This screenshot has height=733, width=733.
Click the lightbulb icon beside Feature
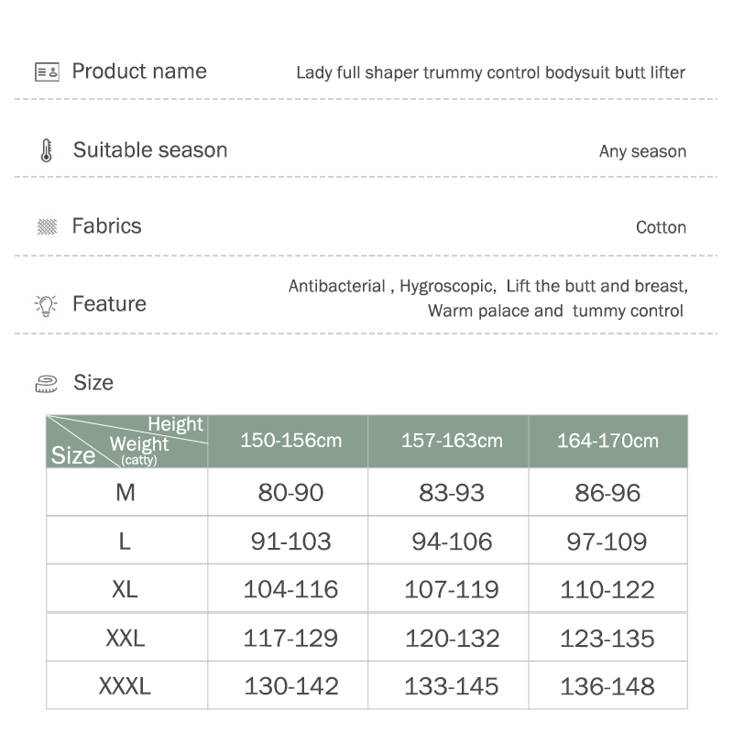click(x=46, y=306)
